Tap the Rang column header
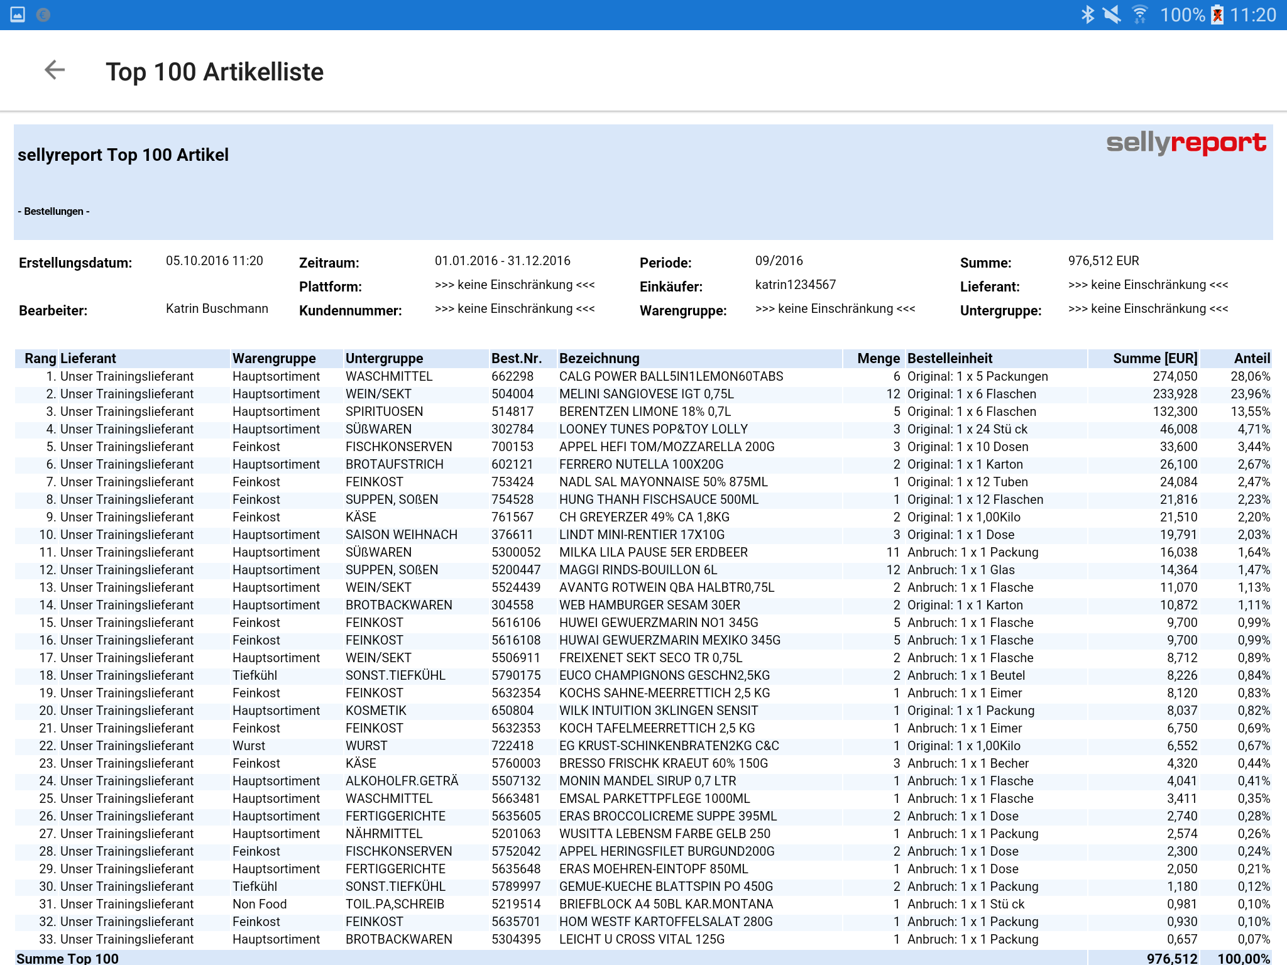 click(40, 358)
